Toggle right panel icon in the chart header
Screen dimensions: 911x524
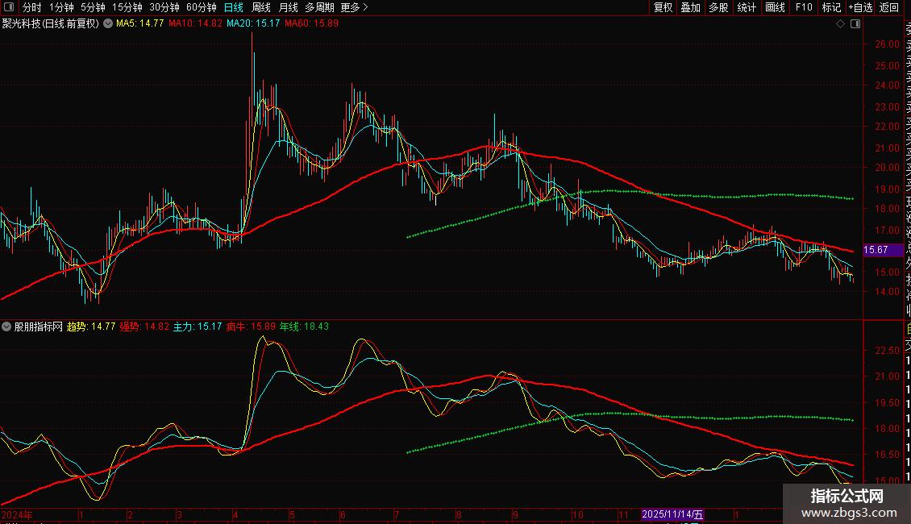point(855,23)
